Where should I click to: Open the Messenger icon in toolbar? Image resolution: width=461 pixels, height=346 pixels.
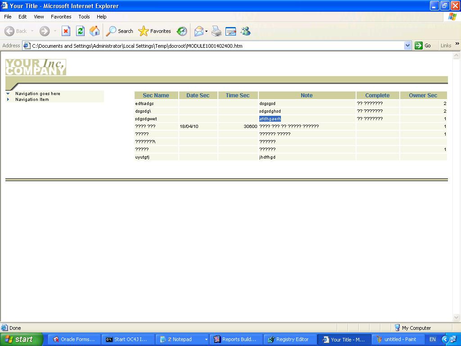coord(245,31)
